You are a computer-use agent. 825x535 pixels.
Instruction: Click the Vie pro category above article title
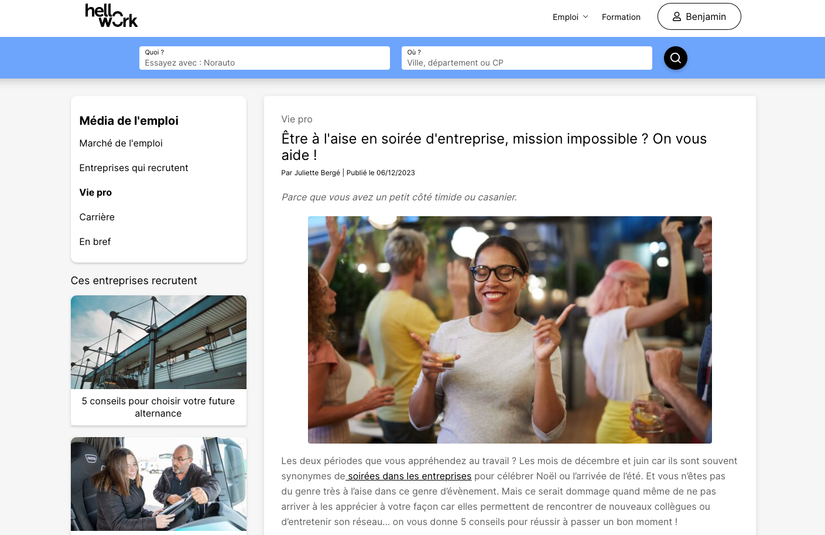click(x=297, y=119)
